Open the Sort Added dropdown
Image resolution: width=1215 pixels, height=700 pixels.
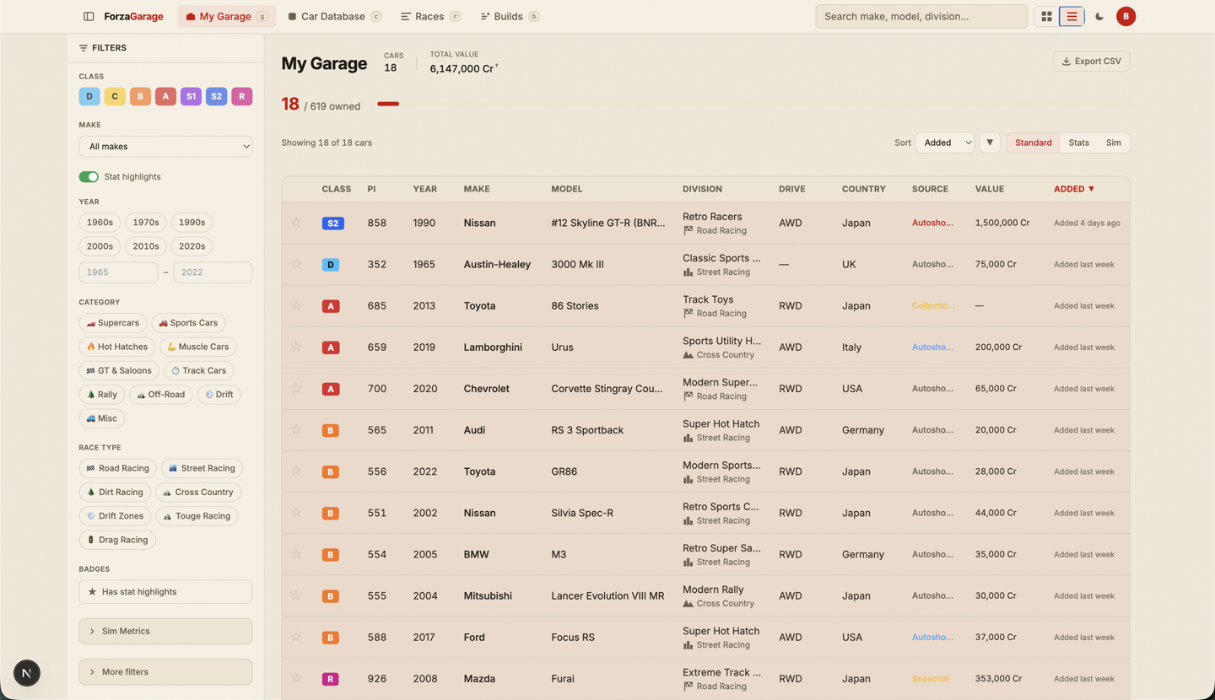pyautogui.click(x=945, y=143)
